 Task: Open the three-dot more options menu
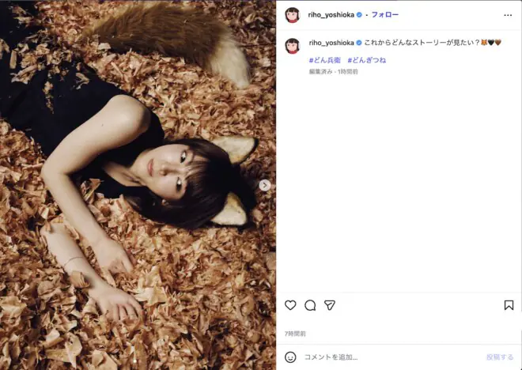click(508, 15)
